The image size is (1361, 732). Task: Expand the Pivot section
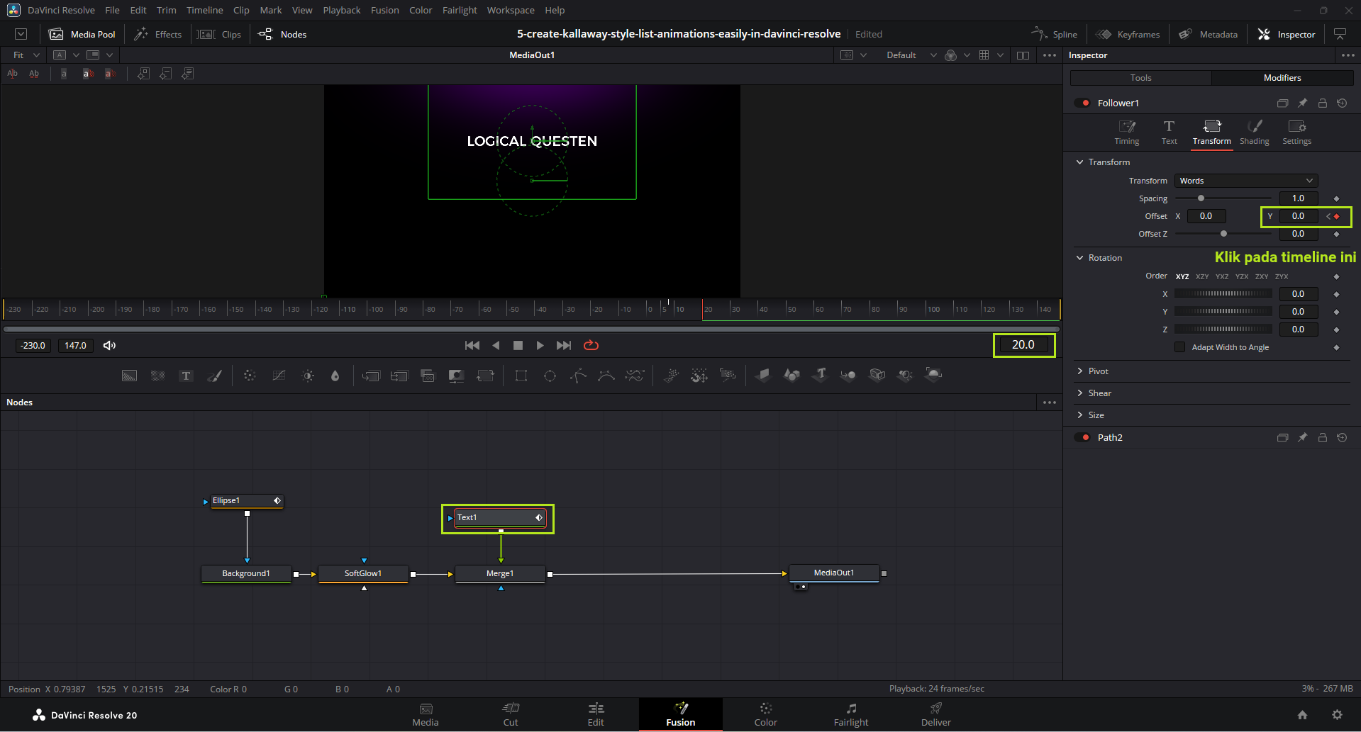[x=1098, y=371]
